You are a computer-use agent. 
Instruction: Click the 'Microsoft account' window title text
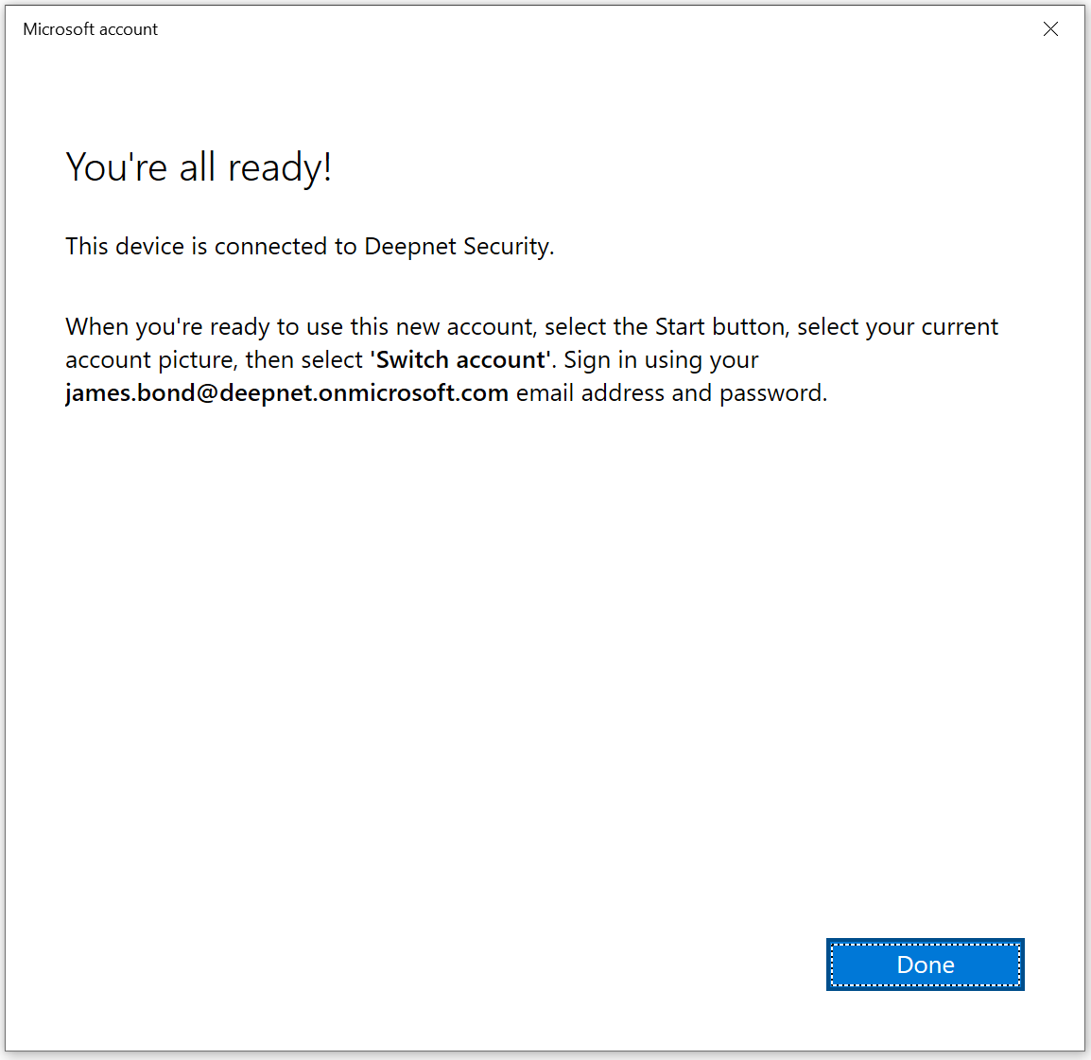[x=90, y=29]
